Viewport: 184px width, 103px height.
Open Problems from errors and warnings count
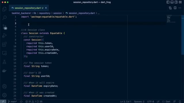34,101
